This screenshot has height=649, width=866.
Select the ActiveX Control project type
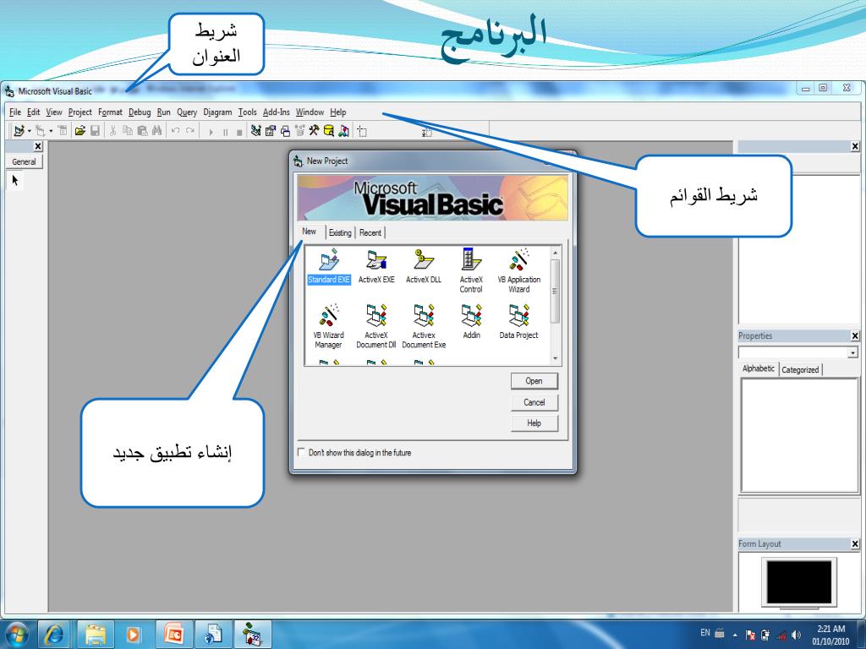tap(471, 270)
